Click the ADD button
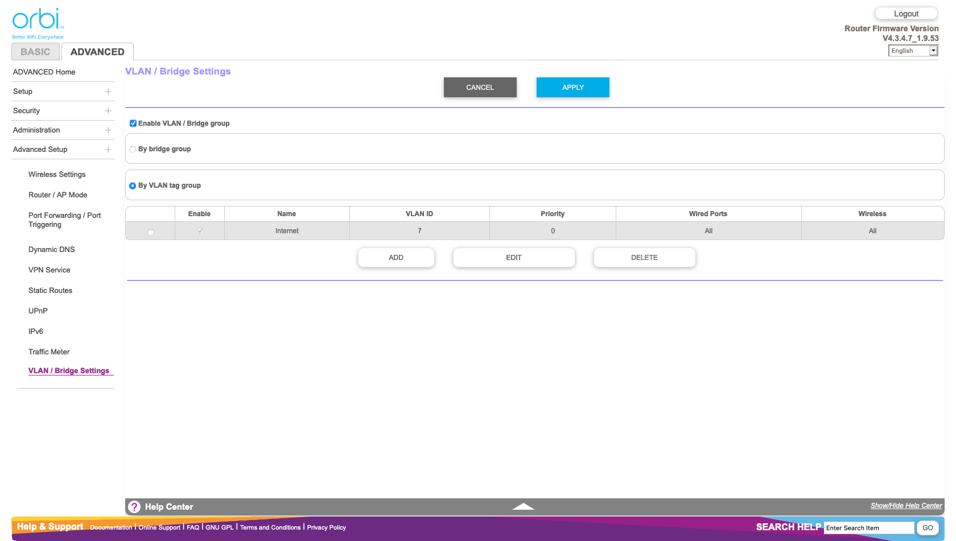The height and width of the screenshot is (541, 956). [396, 258]
